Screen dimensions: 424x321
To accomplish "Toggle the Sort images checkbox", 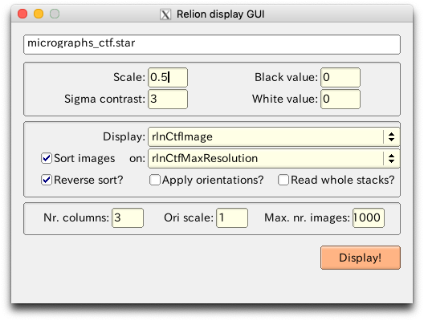I will [x=47, y=158].
